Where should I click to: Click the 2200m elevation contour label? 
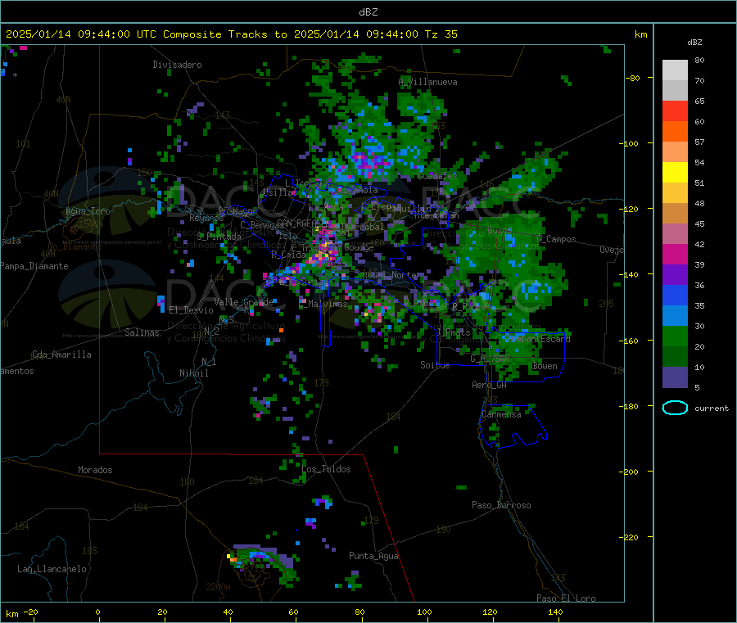(218, 587)
